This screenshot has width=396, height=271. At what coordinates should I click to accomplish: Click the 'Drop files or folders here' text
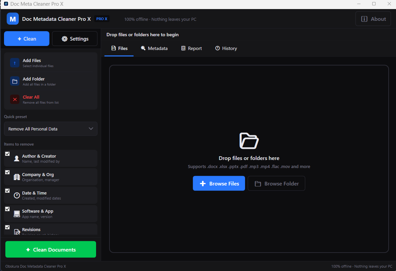coord(249,158)
